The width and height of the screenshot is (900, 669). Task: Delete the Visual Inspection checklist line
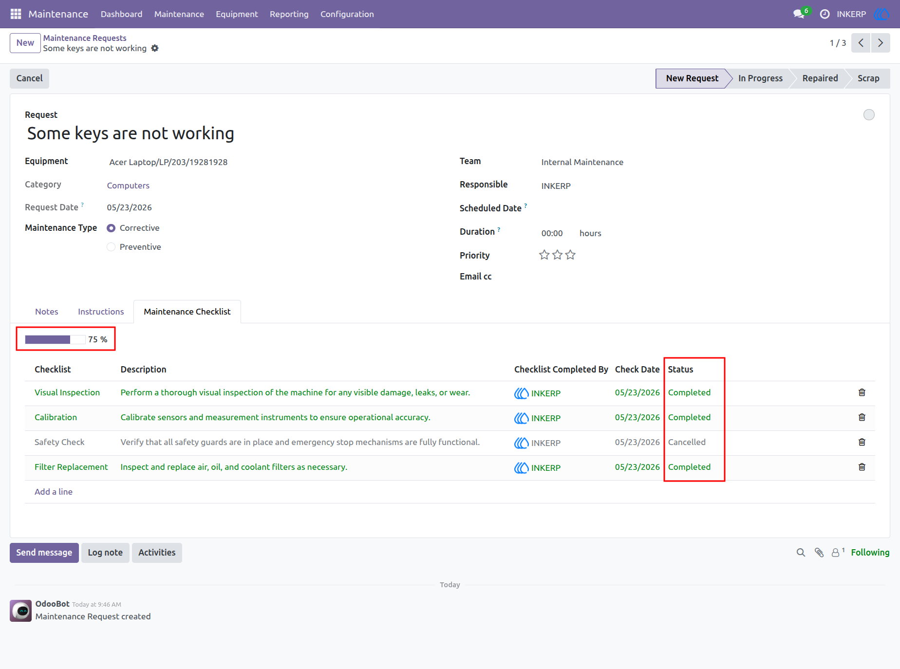click(x=862, y=392)
